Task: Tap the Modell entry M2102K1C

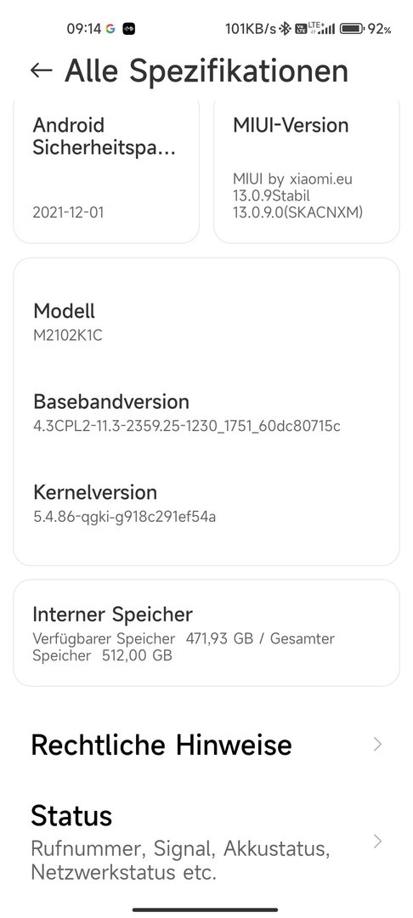Action: tap(206, 321)
